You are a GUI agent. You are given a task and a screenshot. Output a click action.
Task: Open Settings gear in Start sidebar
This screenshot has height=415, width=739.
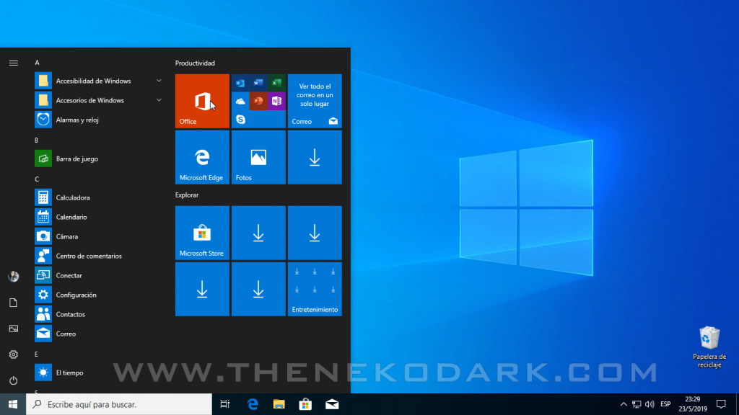point(13,354)
